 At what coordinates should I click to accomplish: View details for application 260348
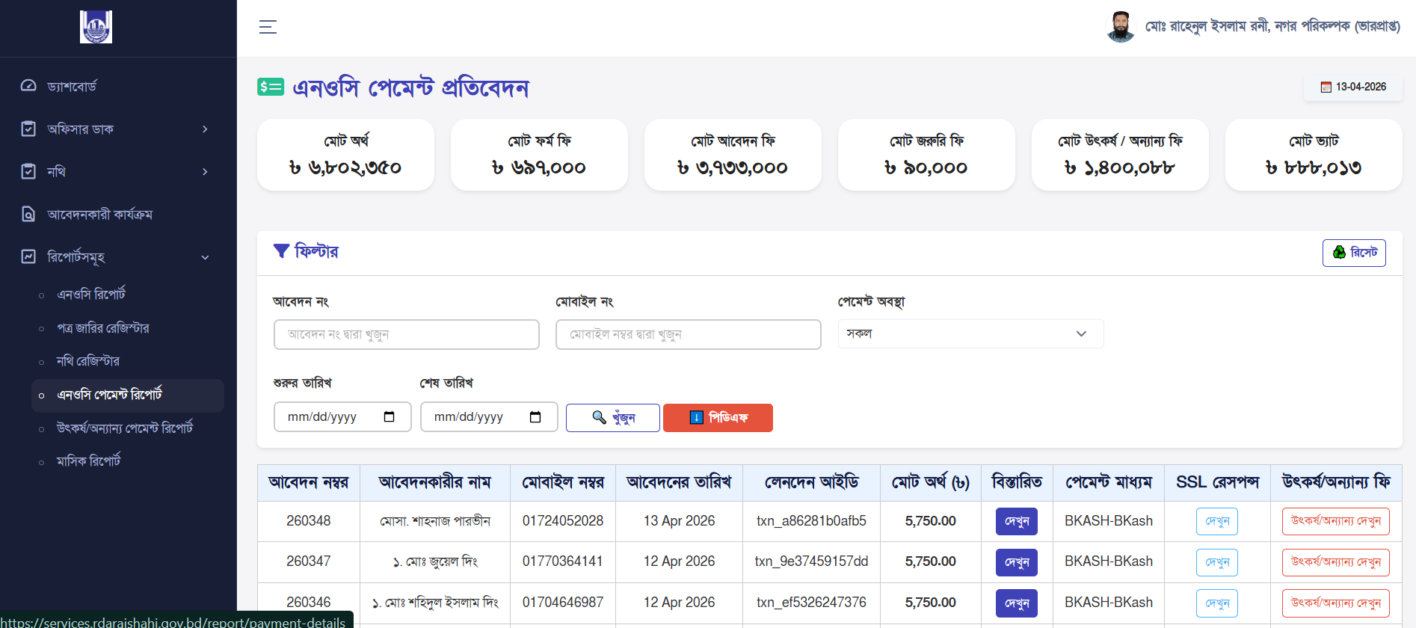click(x=1016, y=521)
